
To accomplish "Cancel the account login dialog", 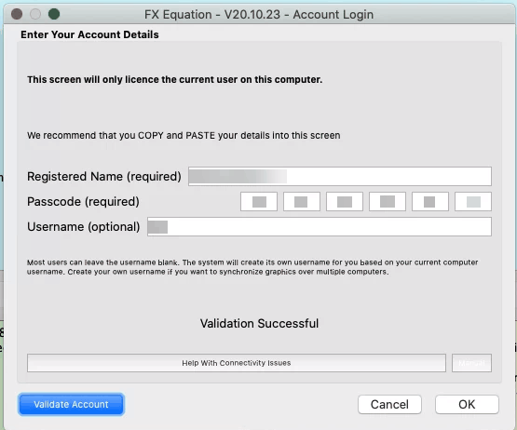I will pyautogui.click(x=389, y=404).
